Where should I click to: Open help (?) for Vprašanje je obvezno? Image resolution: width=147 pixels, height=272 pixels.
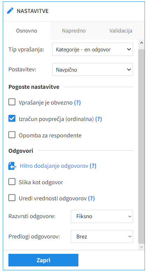pyautogui.click(x=77, y=102)
